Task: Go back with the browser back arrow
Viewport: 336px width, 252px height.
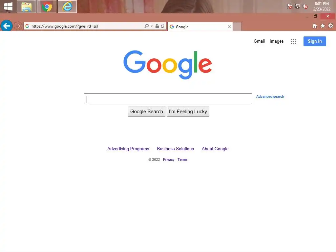Action: [7, 26]
